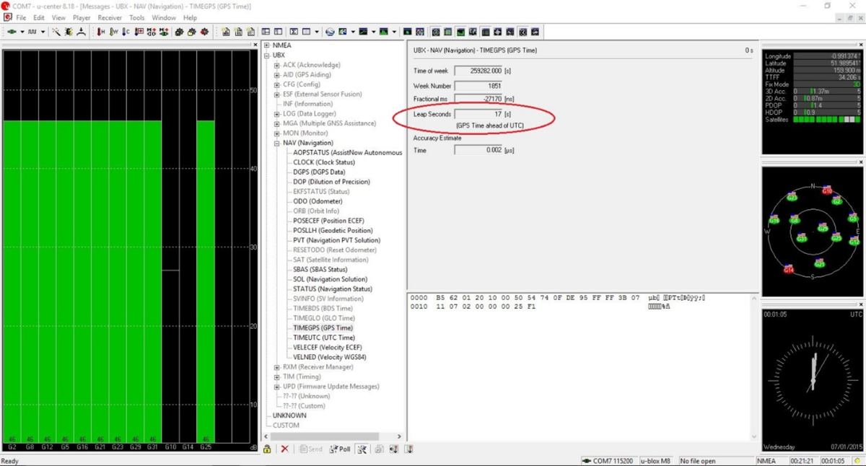Click the lock icon below the message tree

point(267,449)
